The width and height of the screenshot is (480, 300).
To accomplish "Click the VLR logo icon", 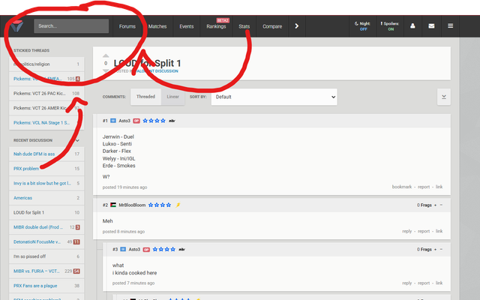I will click(16, 26).
